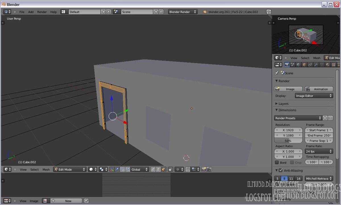
Task: Open the Scene properties tab
Action: coord(292,65)
